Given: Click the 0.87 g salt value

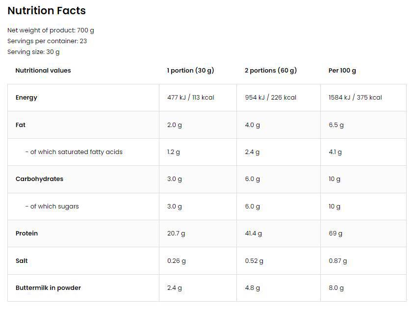Looking at the screenshot, I should point(337,261).
